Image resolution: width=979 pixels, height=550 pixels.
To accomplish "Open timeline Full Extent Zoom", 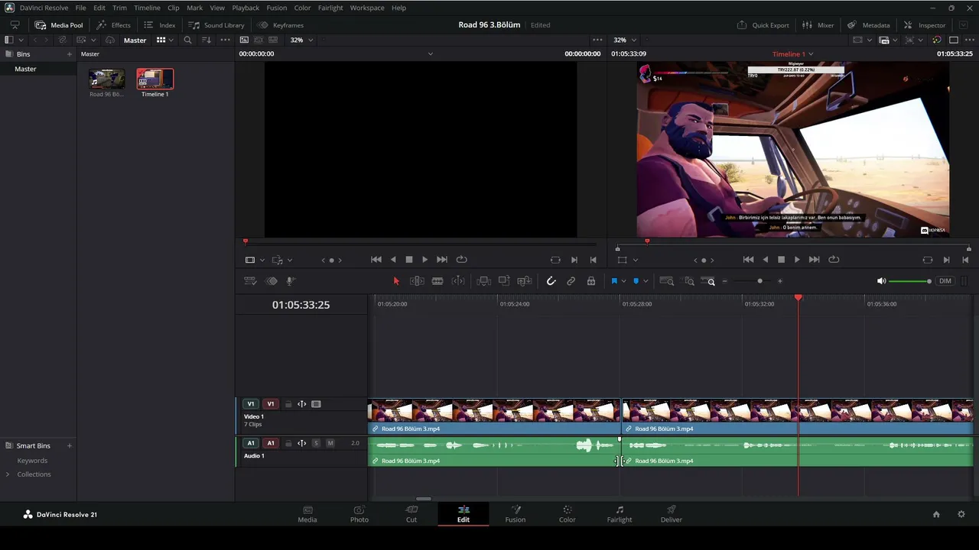I will coord(666,281).
